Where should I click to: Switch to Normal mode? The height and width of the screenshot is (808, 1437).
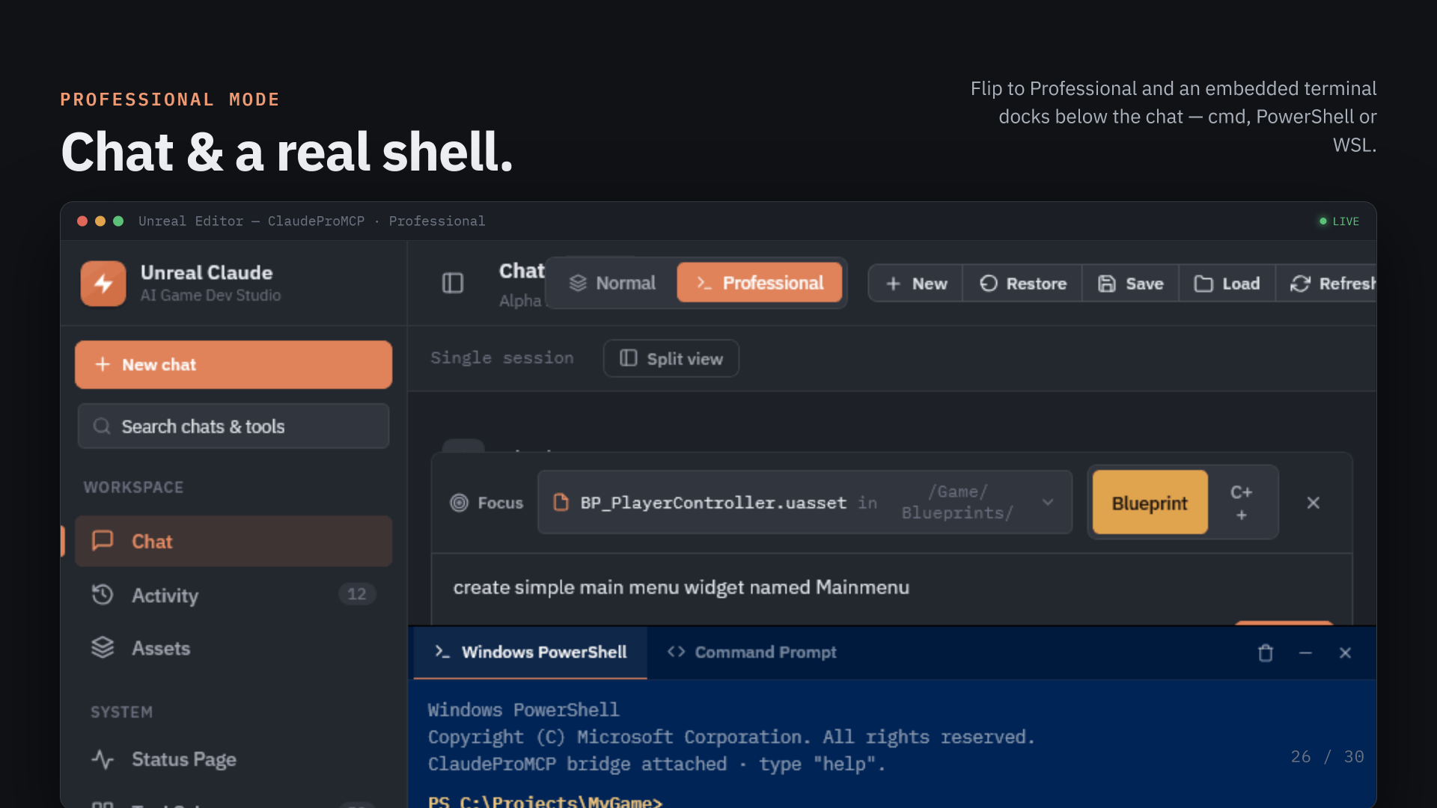coord(612,283)
